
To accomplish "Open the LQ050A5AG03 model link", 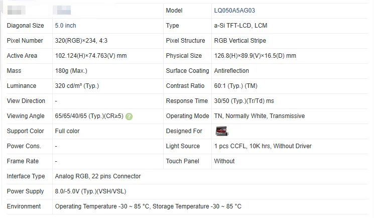I will coord(234,11).
